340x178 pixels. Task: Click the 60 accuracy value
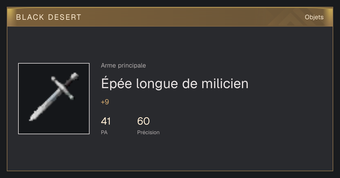click(x=143, y=121)
